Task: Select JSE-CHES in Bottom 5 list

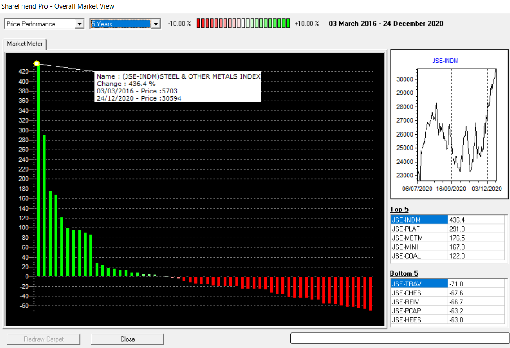Action: tap(419, 293)
